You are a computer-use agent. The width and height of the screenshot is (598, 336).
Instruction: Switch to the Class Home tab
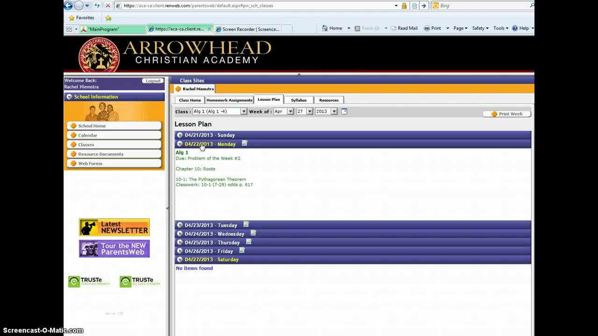click(x=190, y=100)
